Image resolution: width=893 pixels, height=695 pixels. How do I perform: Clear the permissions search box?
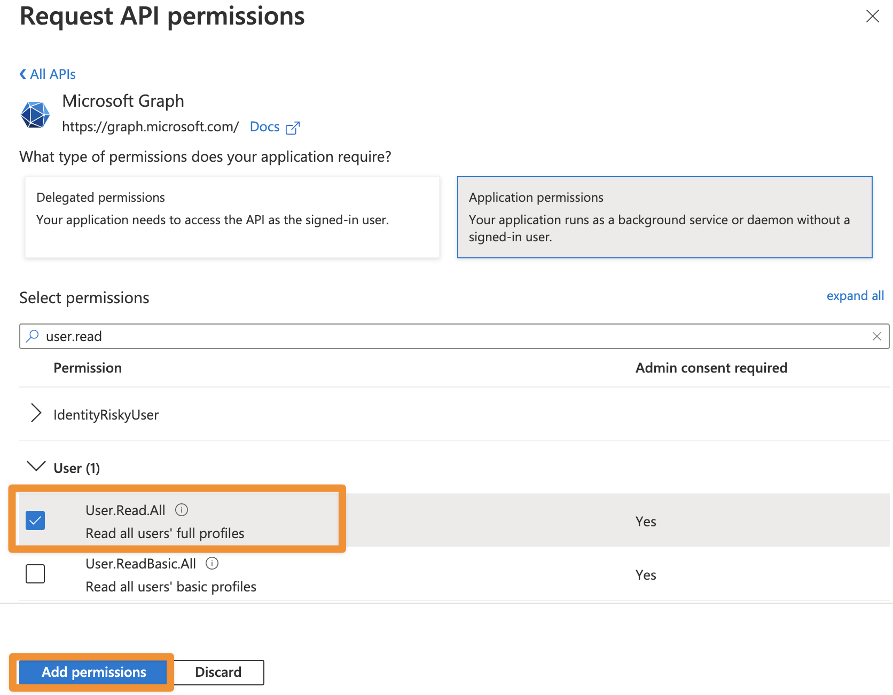click(876, 336)
